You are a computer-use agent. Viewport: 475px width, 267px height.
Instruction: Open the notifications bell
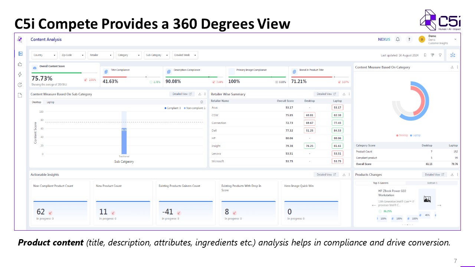[398, 39]
